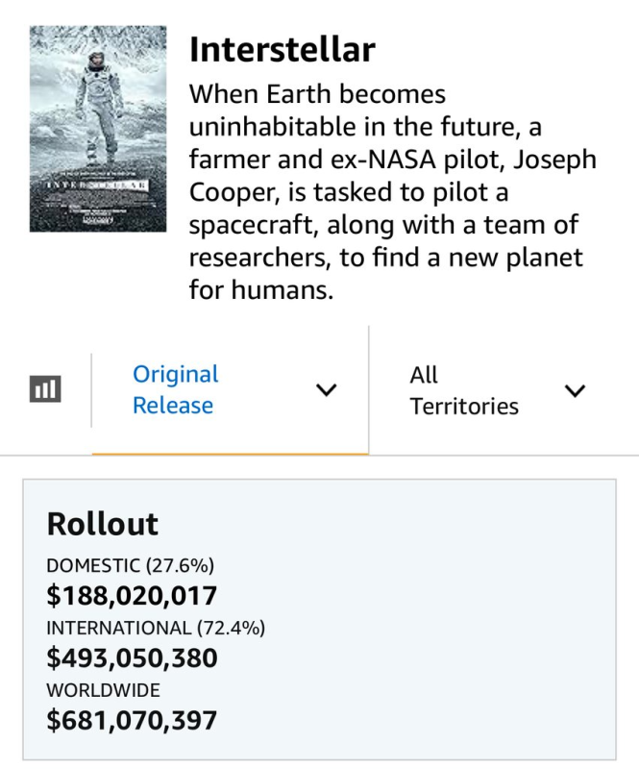Click the international gross $493,050,380
The image size is (639, 769).
coord(132,658)
